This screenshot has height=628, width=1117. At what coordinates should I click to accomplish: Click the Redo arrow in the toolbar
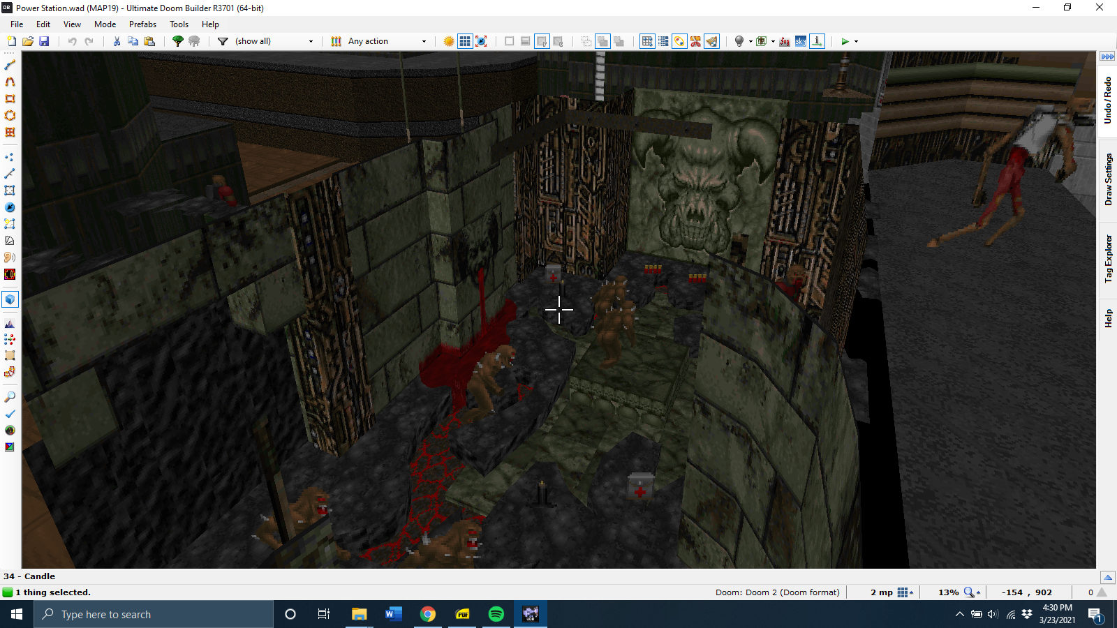click(89, 41)
